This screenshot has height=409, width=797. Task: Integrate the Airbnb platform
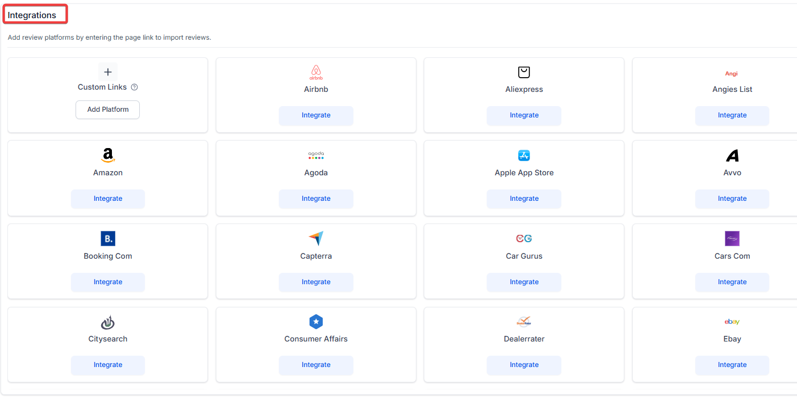316,115
